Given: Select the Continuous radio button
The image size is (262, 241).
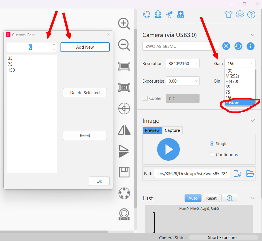Looking at the screenshot, I should click(x=212, y=155).
